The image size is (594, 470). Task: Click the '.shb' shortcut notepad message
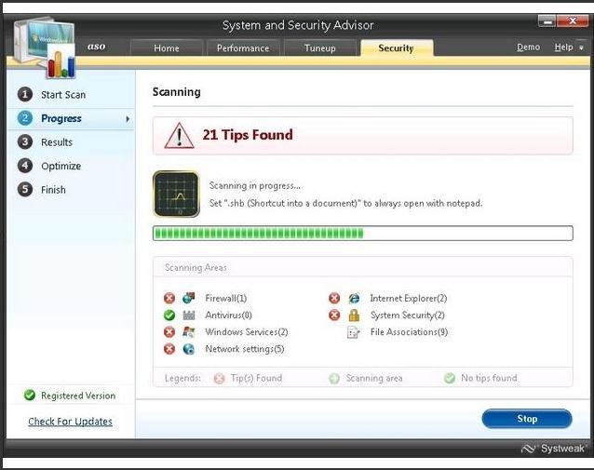pos(345,204)
